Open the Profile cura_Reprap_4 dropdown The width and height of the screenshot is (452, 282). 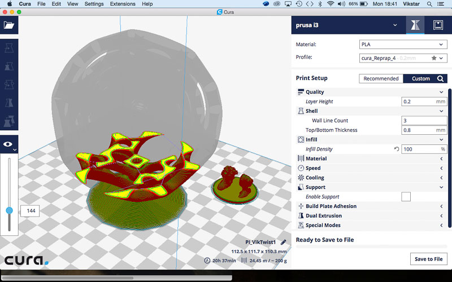tap(403, 58)
